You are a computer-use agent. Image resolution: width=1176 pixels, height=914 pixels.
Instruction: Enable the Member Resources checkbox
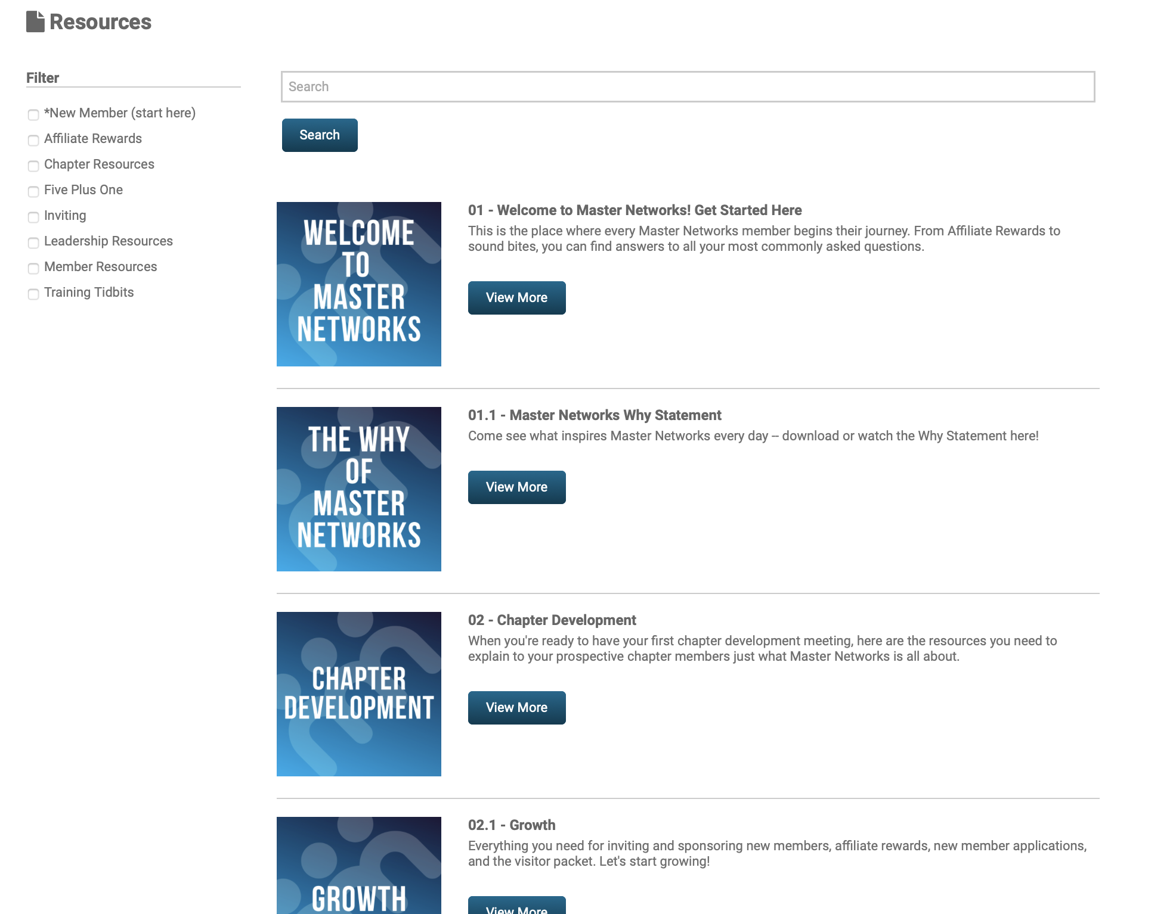pos(33,268)
